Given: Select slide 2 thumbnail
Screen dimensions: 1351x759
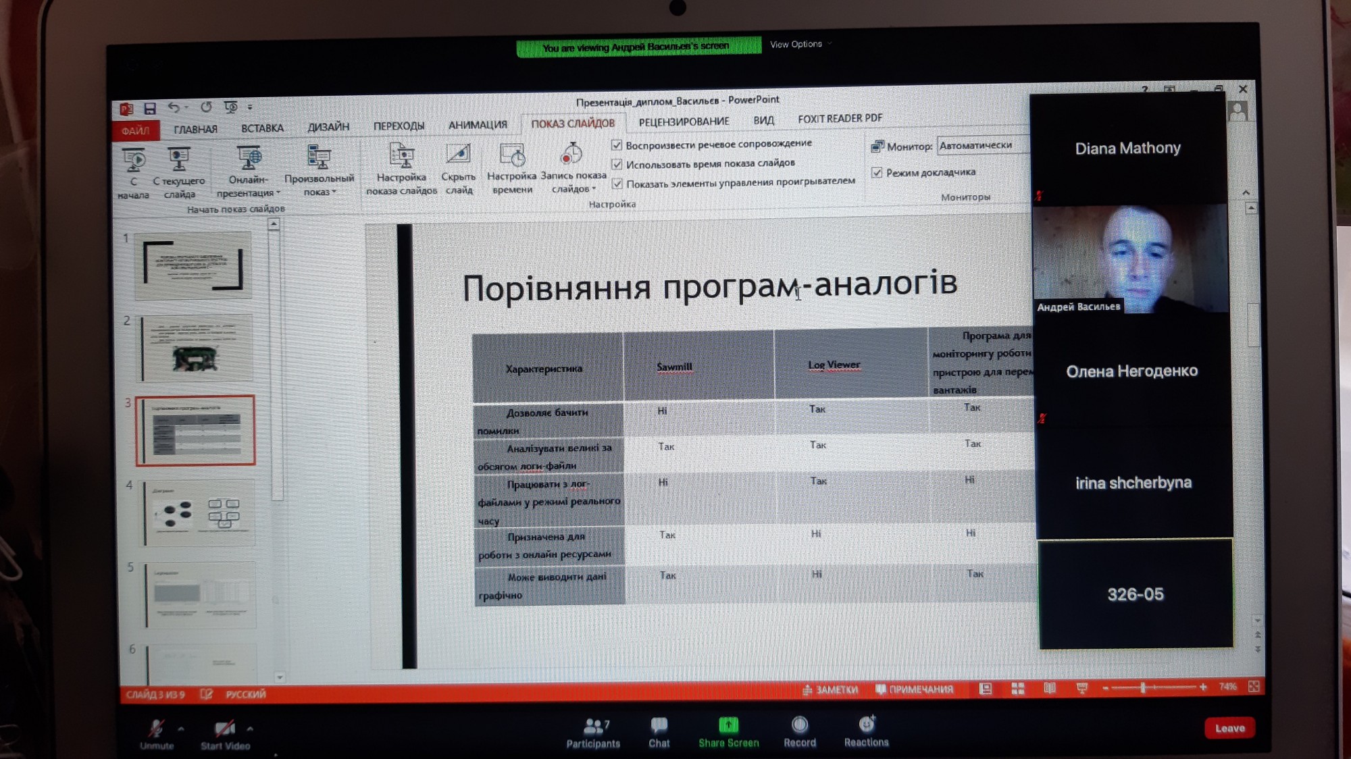Looking at the screenshot, I should click(195, 348).
